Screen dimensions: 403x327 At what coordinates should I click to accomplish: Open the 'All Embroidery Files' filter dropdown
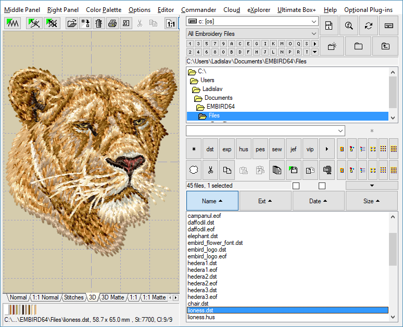(x=313, y=34)
